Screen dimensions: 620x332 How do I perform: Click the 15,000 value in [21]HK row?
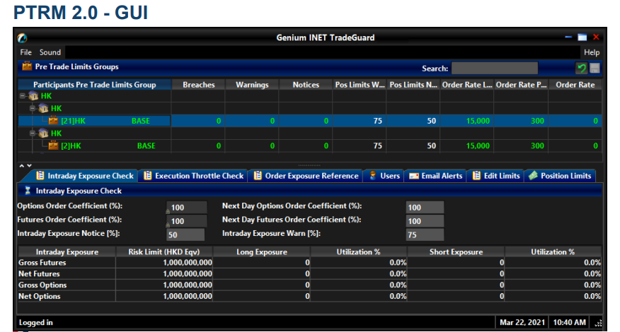478,121
